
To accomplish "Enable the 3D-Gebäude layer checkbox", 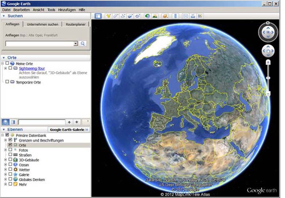I will (x=10, y=160).
